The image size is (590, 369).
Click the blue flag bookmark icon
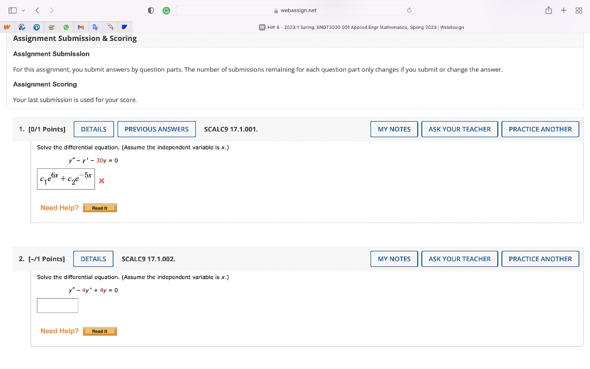click(x=124, y=27)
